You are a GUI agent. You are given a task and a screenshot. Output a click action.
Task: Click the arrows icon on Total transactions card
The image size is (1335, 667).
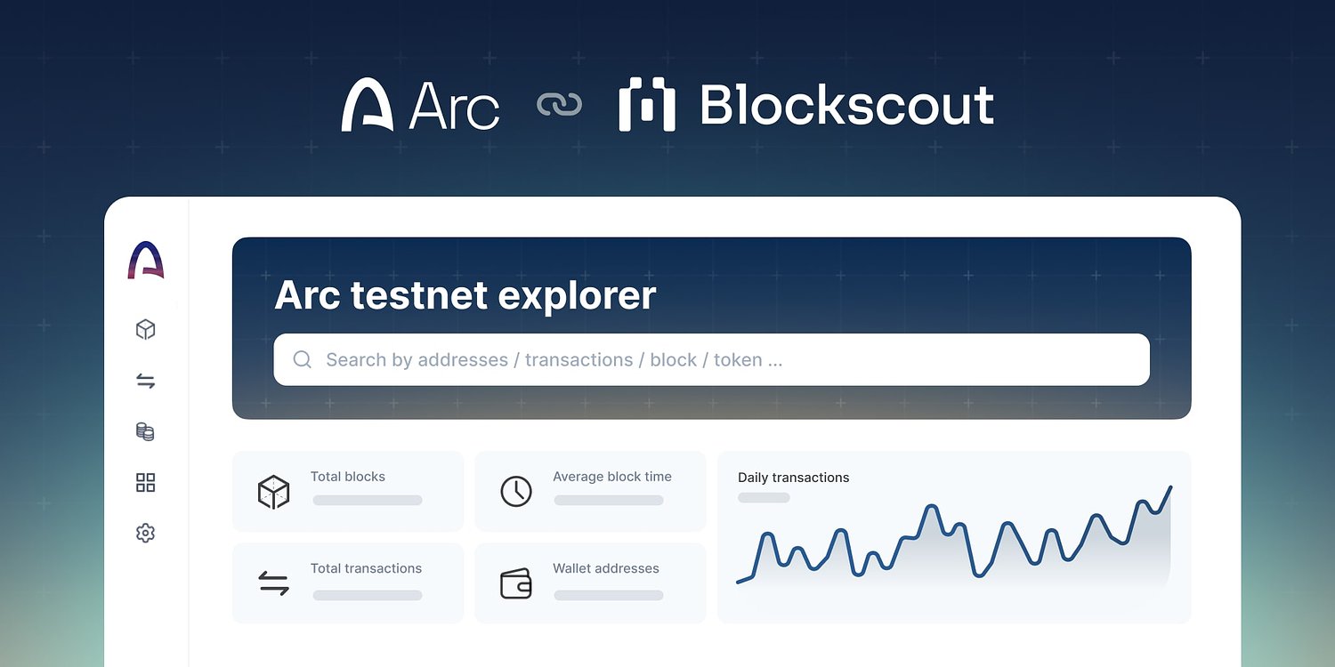click(x=273, y=583)
